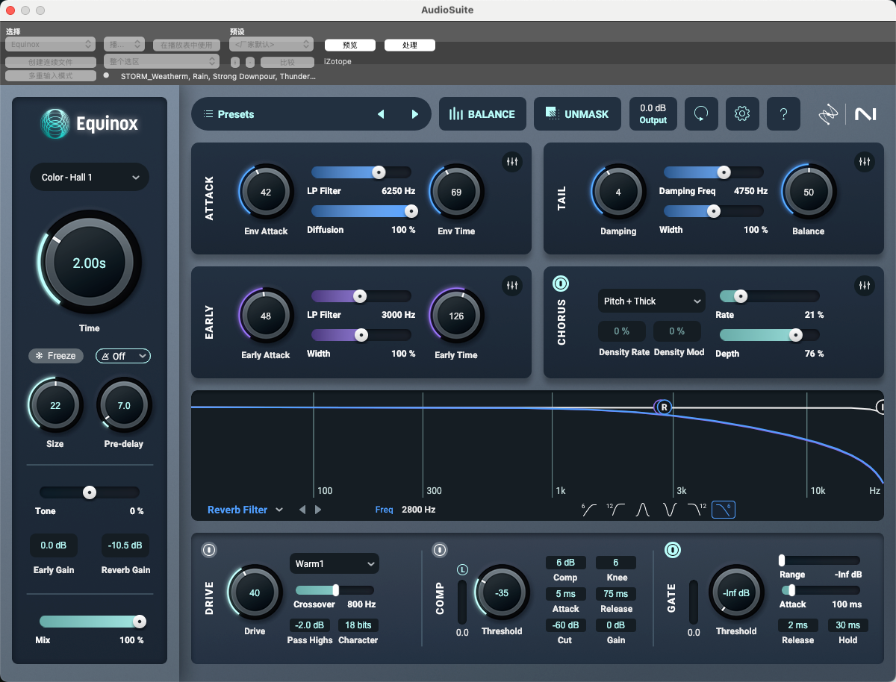The image size is (896, 682).
Task: Click the reset/undo circular arrow icon
Action: coord(700,114)
